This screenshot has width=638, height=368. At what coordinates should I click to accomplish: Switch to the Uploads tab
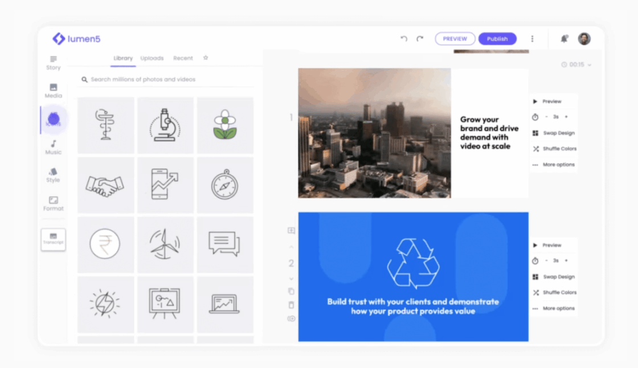[x=152, y=58]
